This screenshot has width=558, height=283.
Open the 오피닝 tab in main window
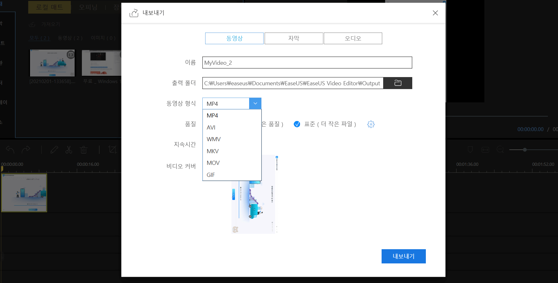coord(88,7)
